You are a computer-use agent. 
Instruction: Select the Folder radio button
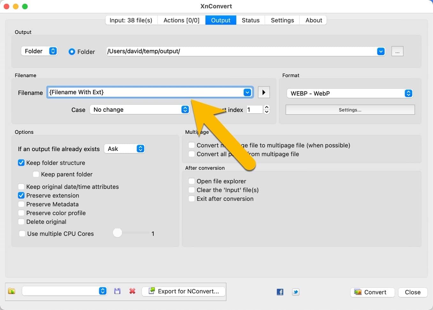[72, 51]
